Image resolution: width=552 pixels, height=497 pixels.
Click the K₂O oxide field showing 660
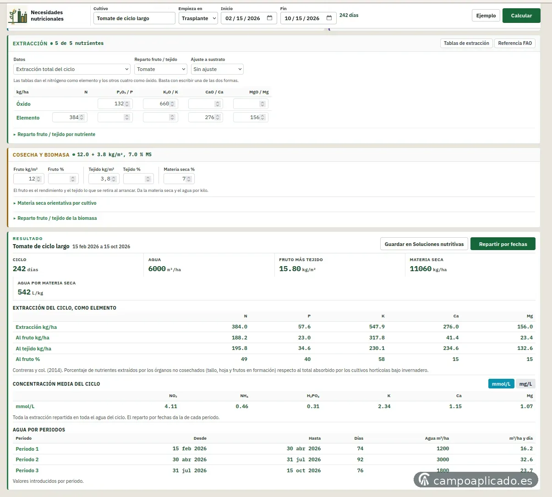tap(160, 104)
